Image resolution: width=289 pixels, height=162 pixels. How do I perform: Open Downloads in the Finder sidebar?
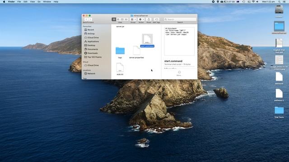pos(92,53)
